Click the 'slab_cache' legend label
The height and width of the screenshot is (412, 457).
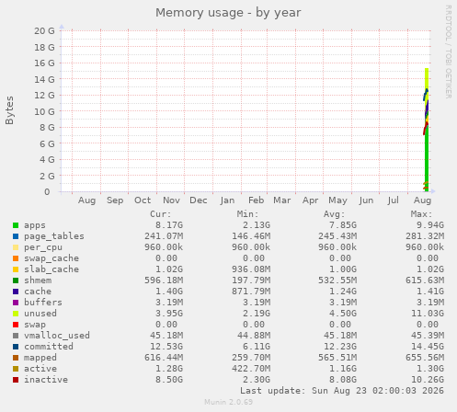pyautogui.click(x=51, y=269)
